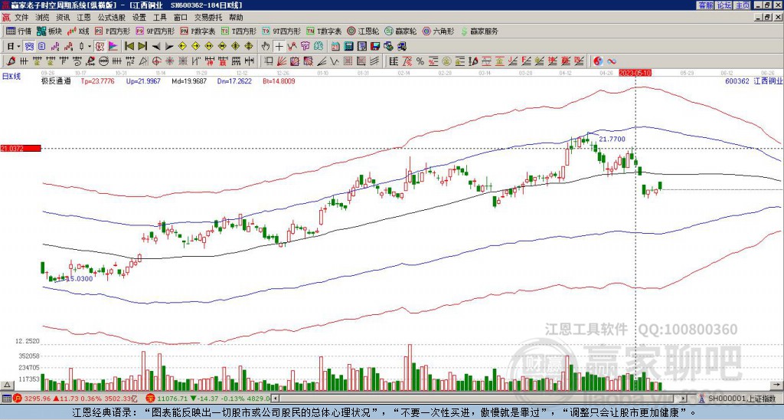This screenshot has height=420, width=784.
Task: Jump to last bar with green end arrow
Action: (x=142, y=46)
